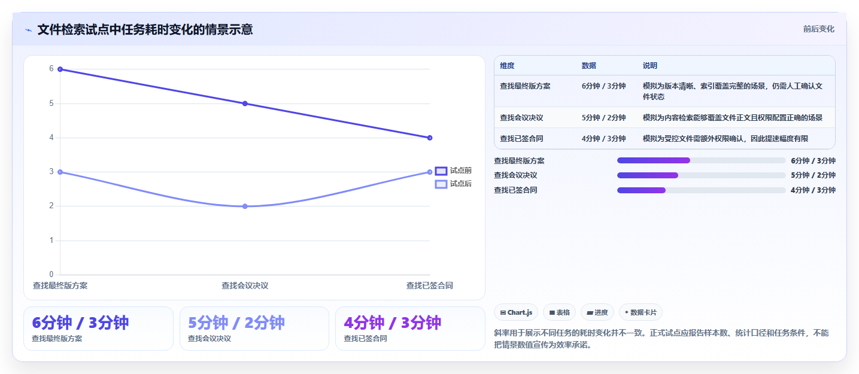Click progress value 5分钟 / 2分钟
Screen dimensions: 859x374
(x=813, y=175)
